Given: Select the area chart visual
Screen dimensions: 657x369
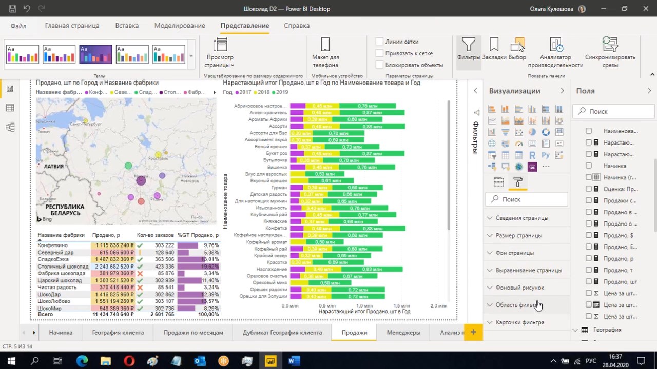Looking at the screenshot, I should (505, 120).
